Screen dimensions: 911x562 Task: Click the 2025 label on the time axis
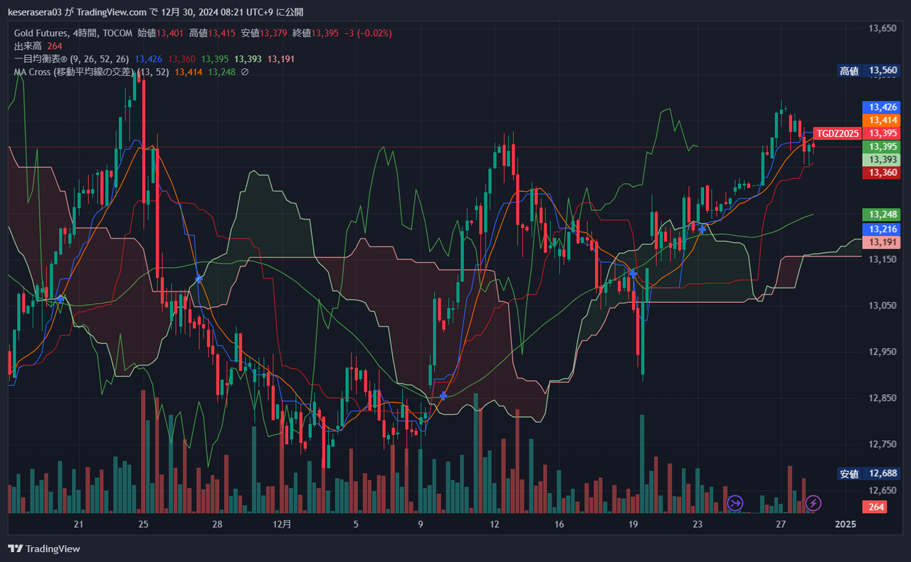coord(846,524)
